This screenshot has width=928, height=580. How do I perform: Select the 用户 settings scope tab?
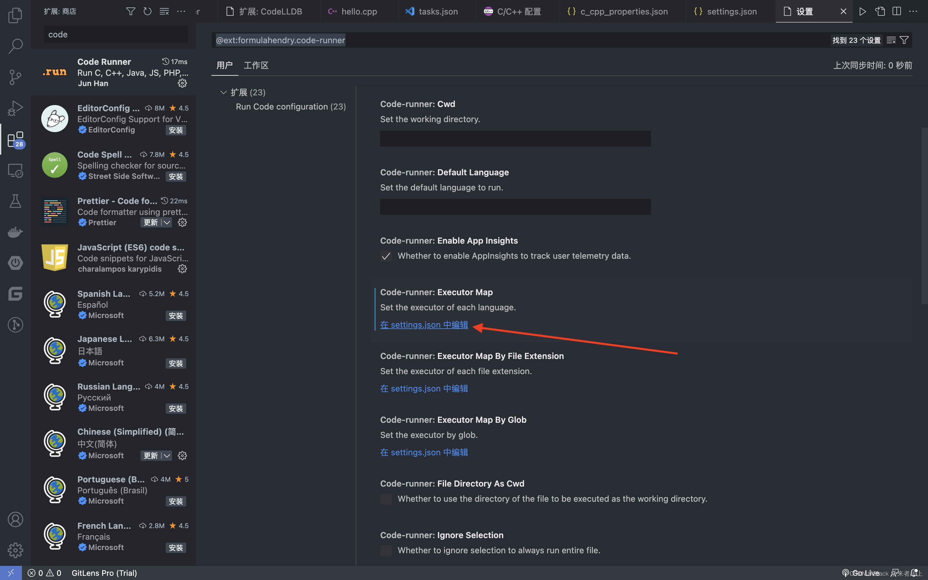(224, 66)
